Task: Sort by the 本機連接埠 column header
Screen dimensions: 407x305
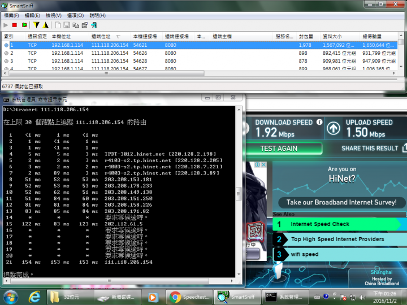Action: point(146,36)
